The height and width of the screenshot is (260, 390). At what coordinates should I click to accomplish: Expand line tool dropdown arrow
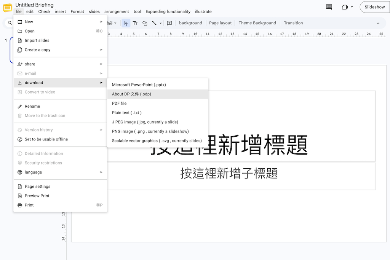(x=161, y=23)
